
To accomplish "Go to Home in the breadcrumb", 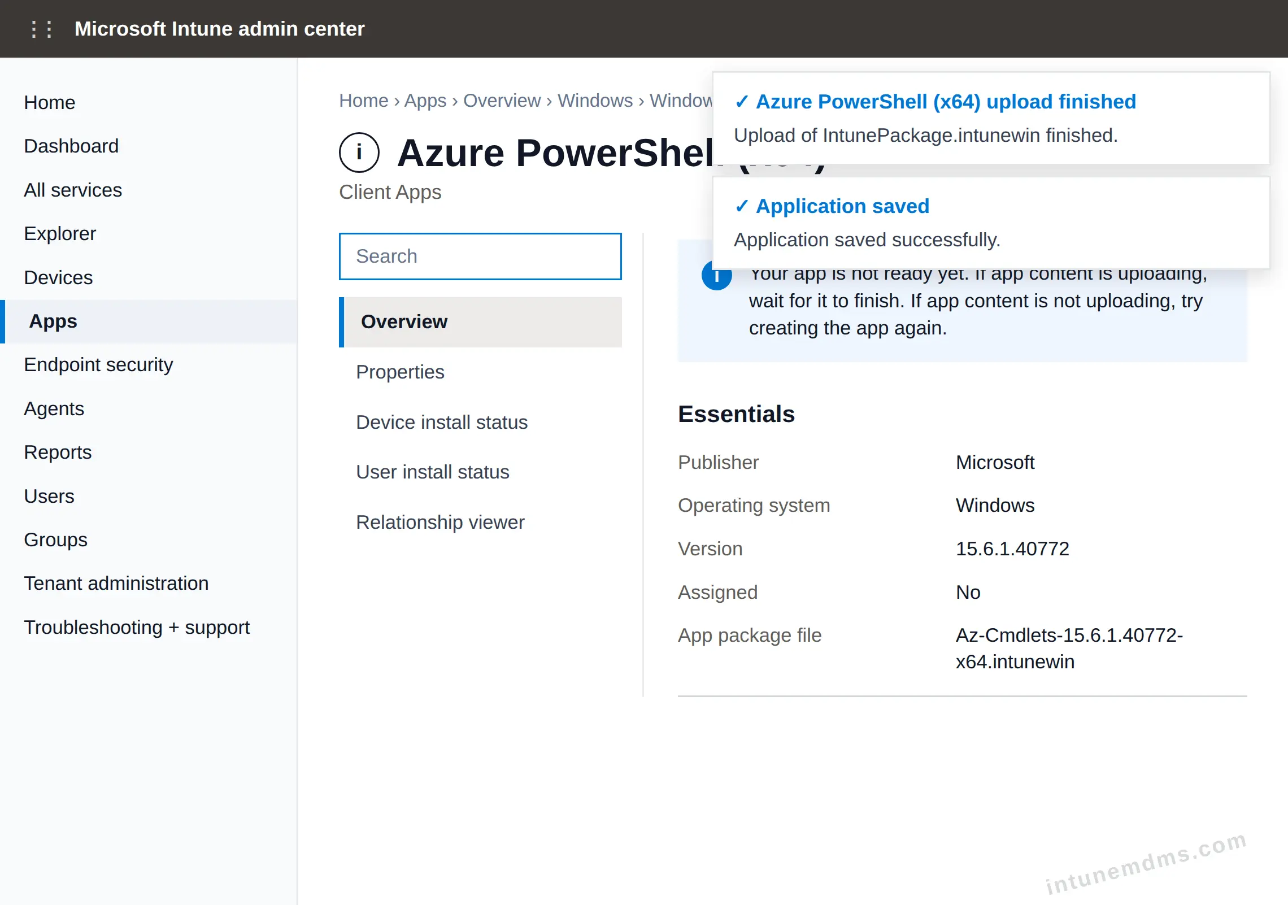I will coord(364,101).
